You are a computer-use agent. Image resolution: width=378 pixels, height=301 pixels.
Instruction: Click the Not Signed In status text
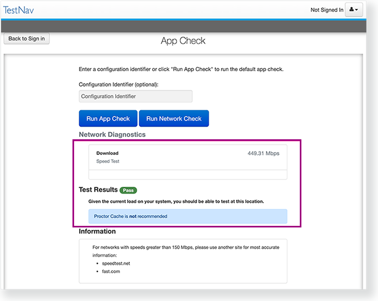(326, 10)
